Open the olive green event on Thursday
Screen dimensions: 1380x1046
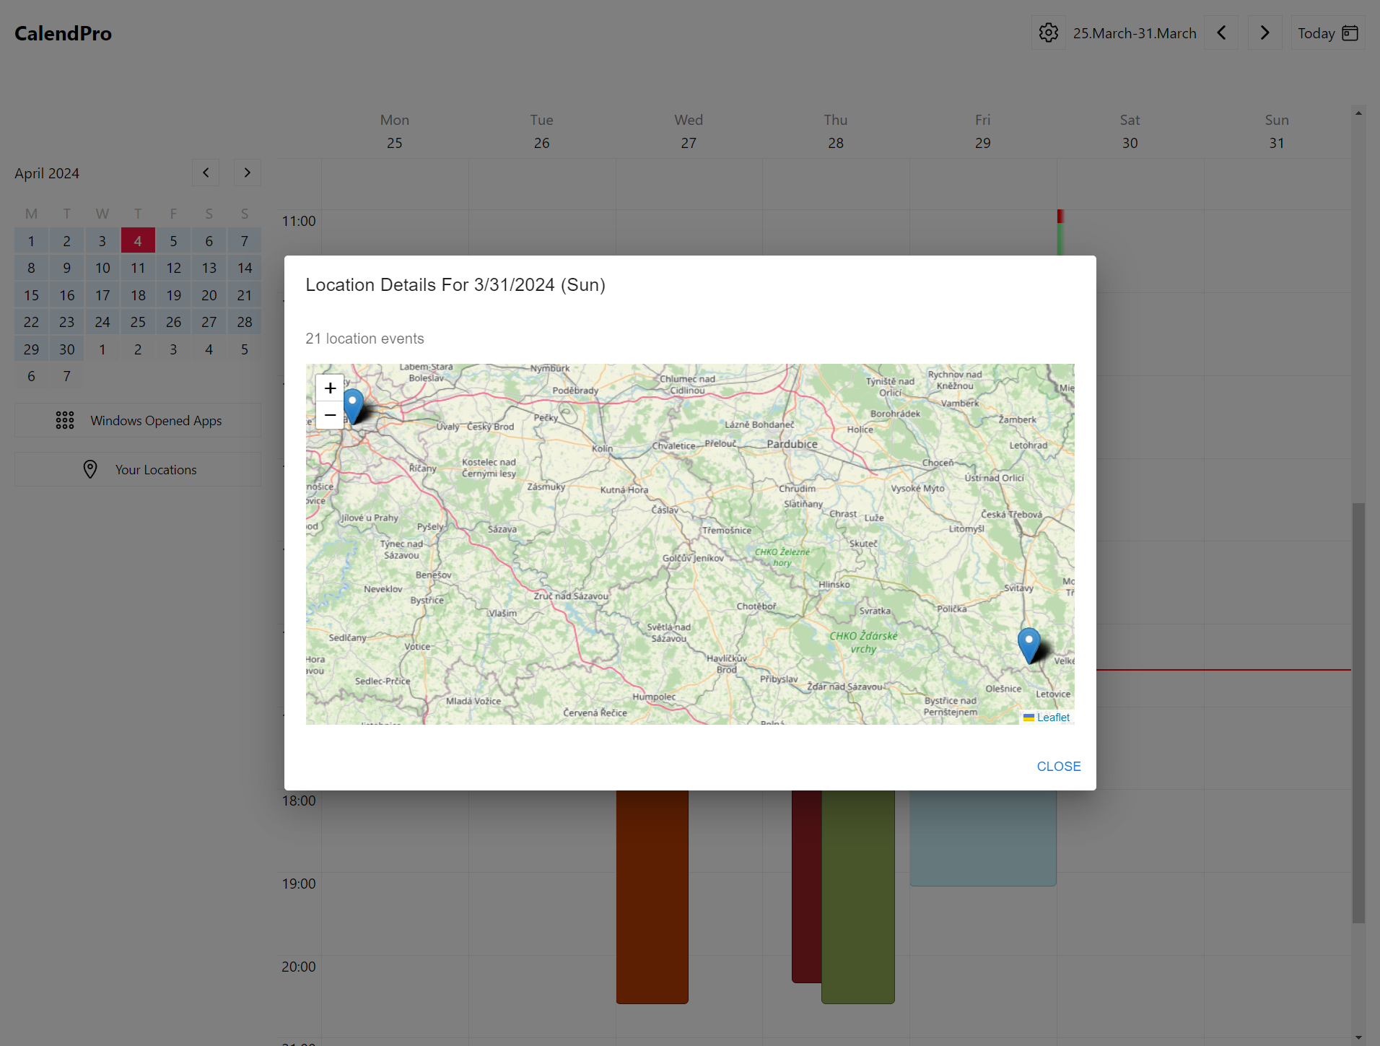pyautogui.click(x=858, y=896)
